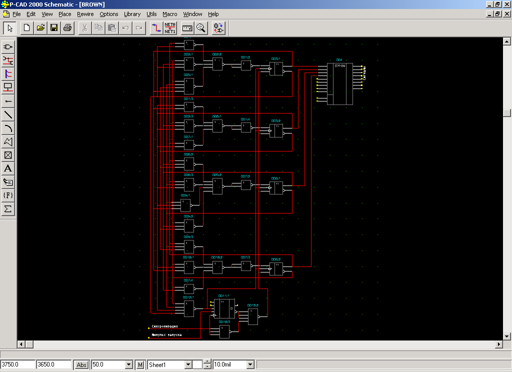Expand the 10.0mil line width dropdown
Screen dimensions: 512x372
(x=250, y=365)
